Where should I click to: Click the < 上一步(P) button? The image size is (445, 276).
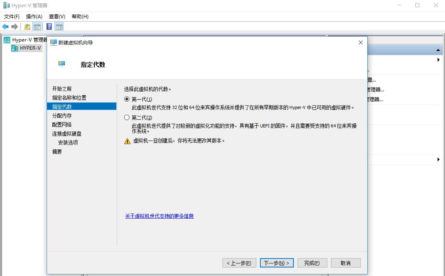239,263
